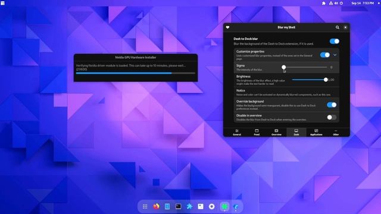Switch to the Applications tab
The height and width of the screenshot is (214, 381).
316,133
